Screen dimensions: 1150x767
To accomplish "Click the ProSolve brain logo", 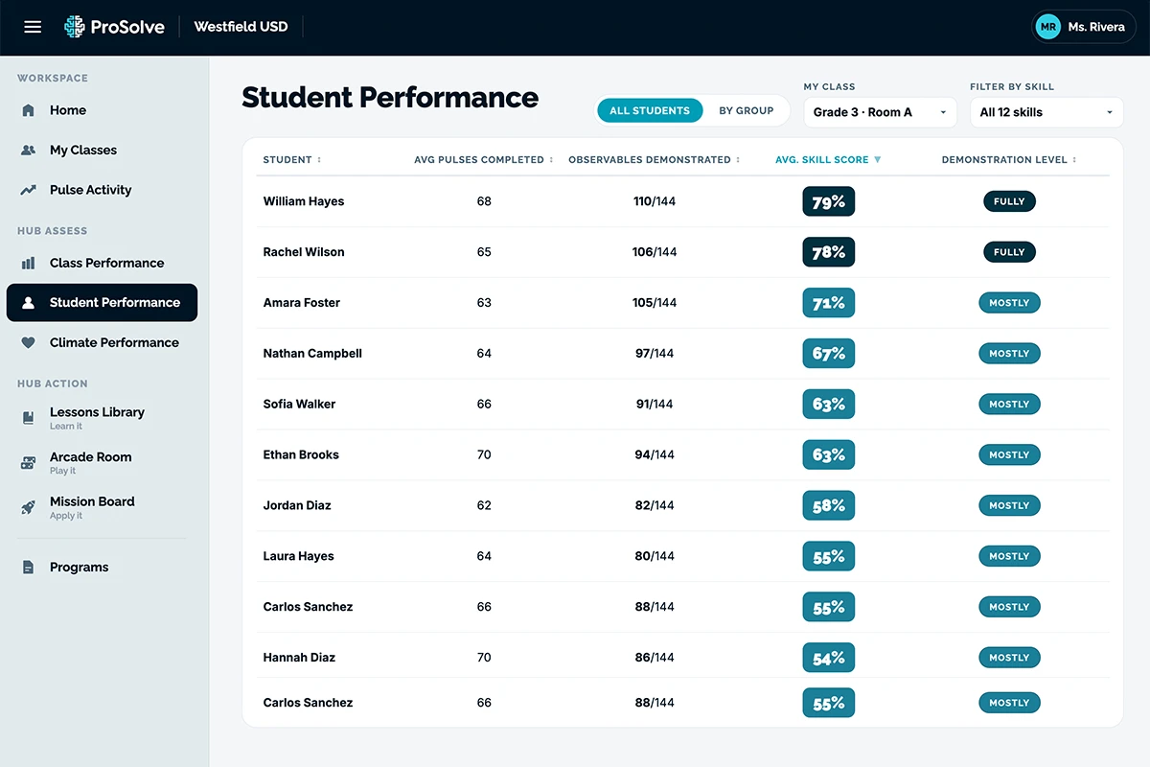I will (x=75, y=27).
